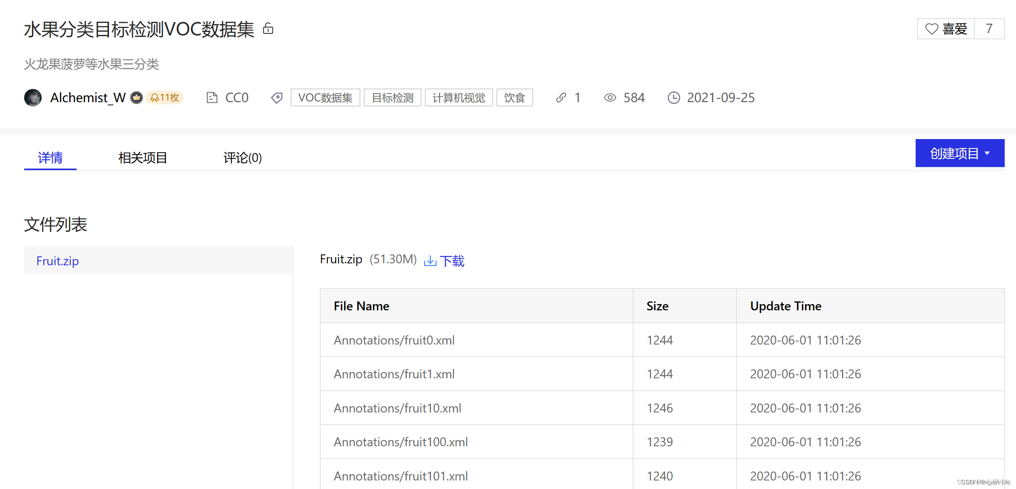Select Fruit.zip in the file list
Image resolution: width=1016 pixels, height=489 pixels.
(58, 261)
